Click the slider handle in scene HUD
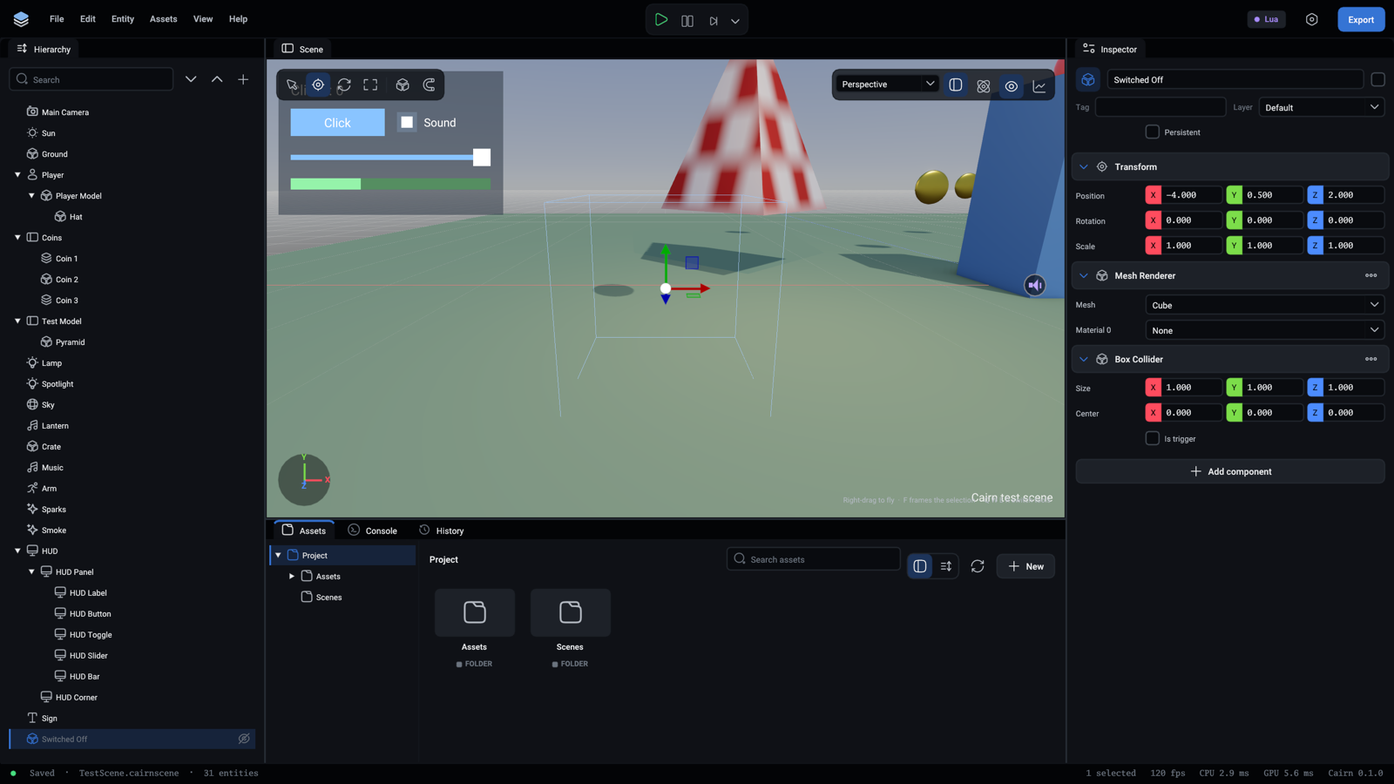 (482, 158)
